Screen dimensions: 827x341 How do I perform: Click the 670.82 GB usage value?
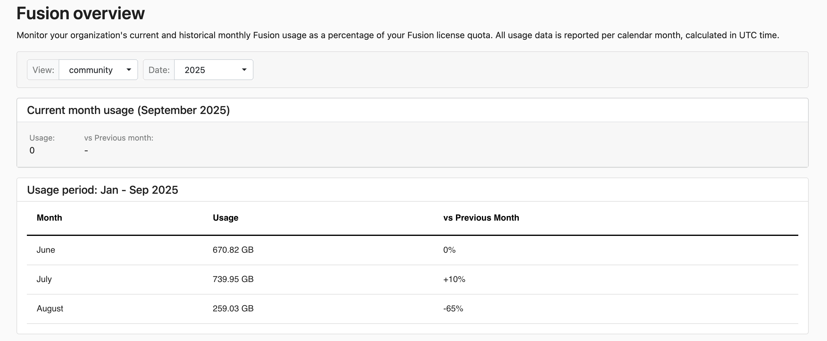click(233, 250)
